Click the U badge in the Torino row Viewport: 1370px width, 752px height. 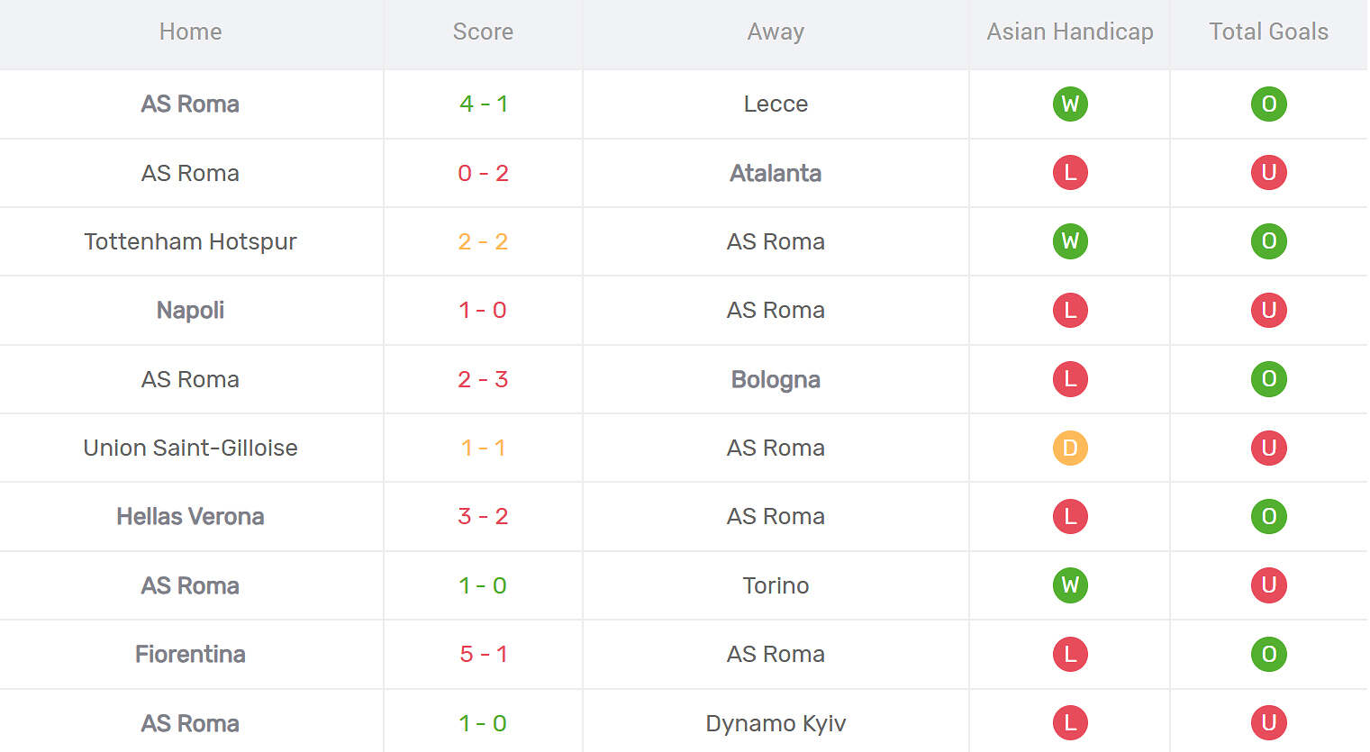(x=1269, y=585)
